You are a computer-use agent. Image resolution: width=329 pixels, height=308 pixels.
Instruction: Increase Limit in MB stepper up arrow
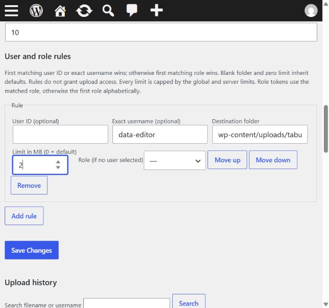click(58, 162)
